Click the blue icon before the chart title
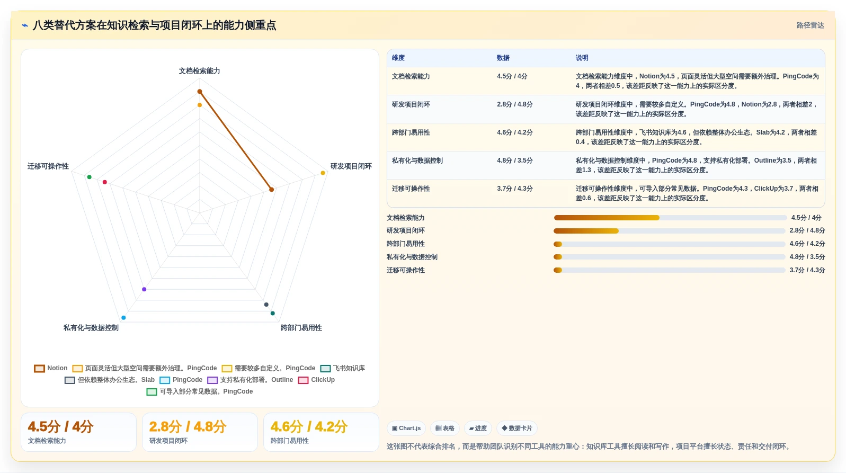This screenshot has width=846, height=473. click(24, 25)
